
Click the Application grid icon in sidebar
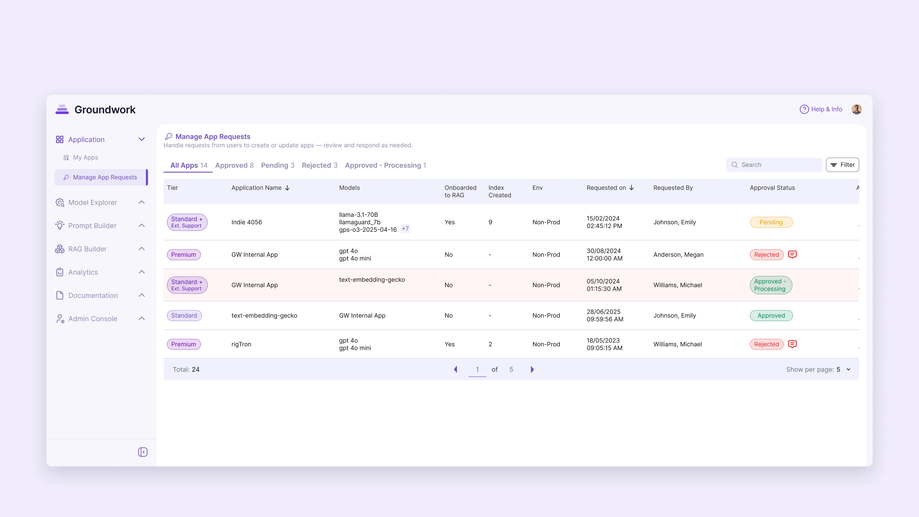coord(59,140)
